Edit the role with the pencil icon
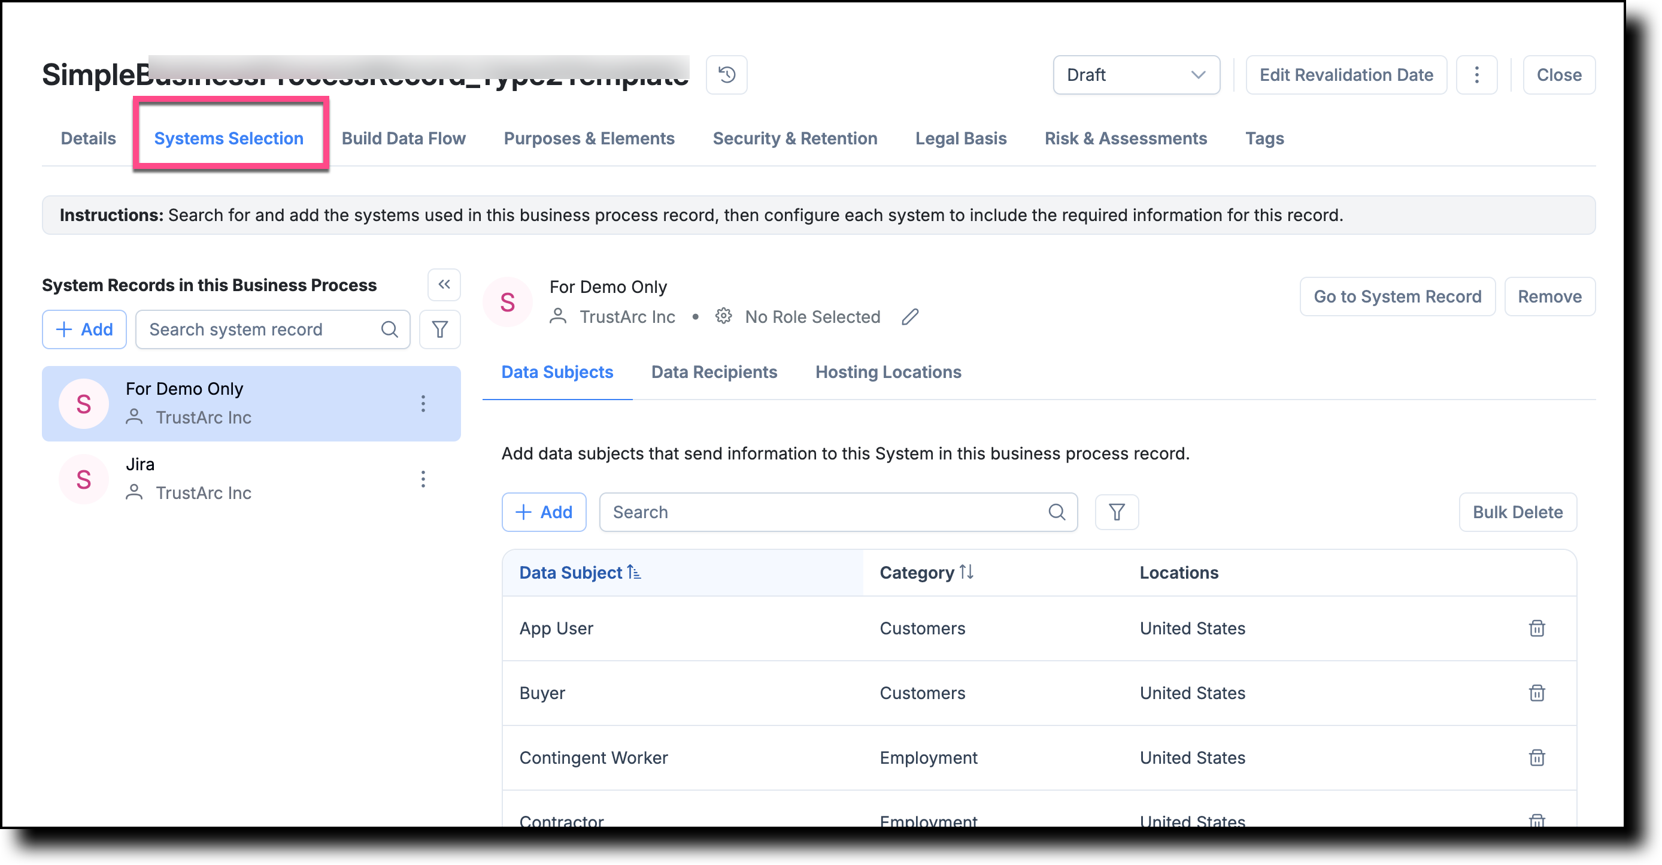The image size is (1662, 865). (911, 317)
